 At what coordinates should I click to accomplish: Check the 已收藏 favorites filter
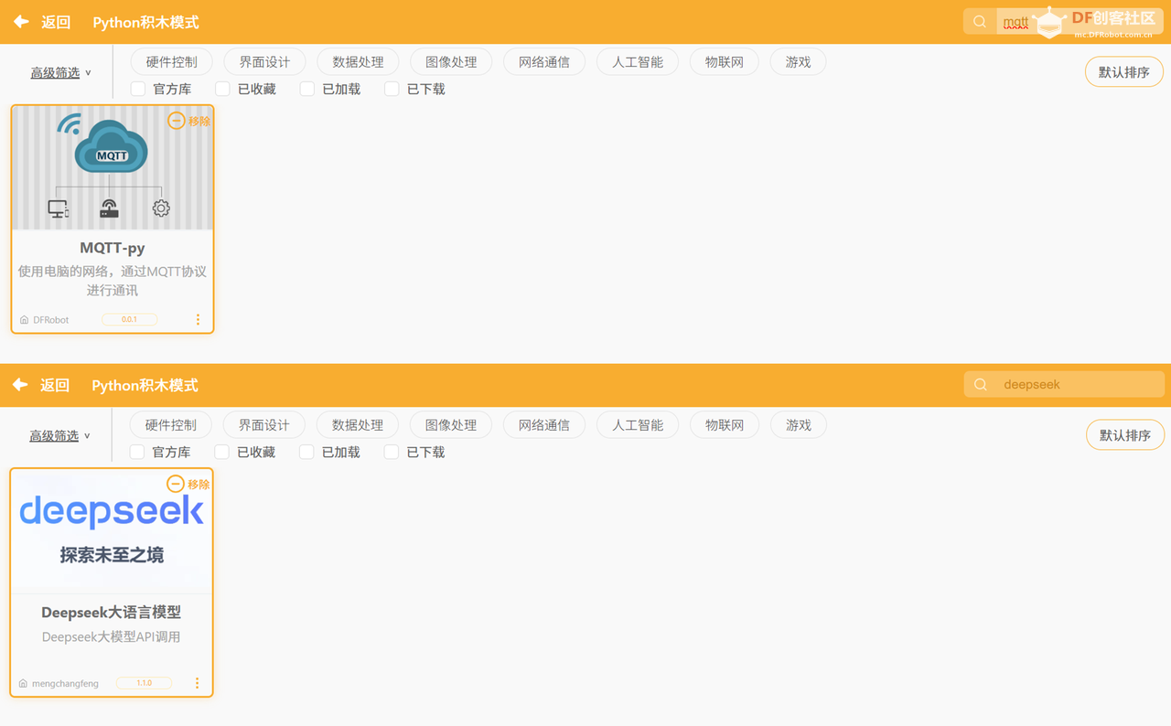(x=221, y=89)
